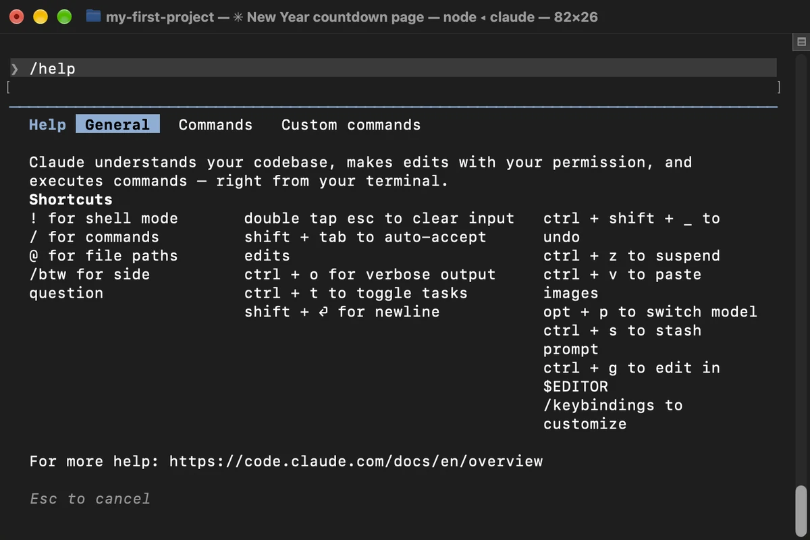This screenshot has width=810, height=540.
Task: Click the /help prompt input line
Action: point(393,68)
